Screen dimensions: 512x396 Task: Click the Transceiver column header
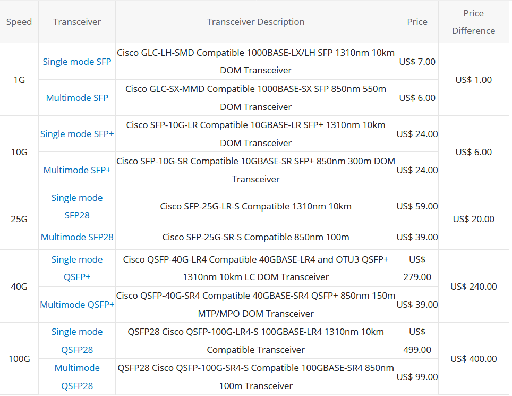pos(76,22)
